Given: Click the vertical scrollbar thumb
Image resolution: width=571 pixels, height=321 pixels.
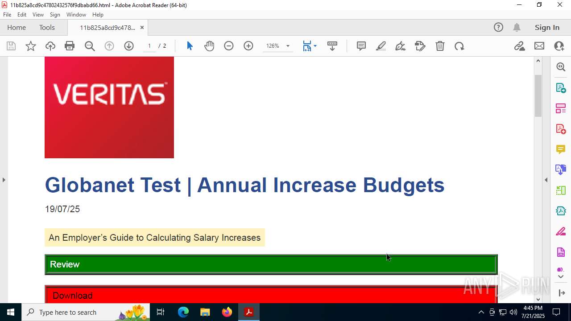Looking at the screenshot, I should (x=538, y=96).
